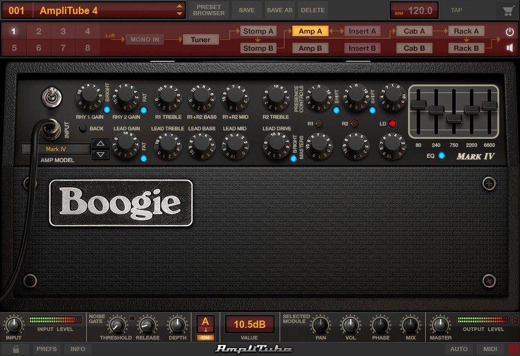
Task: Switch to the Amp B module
Action: (x=310, y=48)
